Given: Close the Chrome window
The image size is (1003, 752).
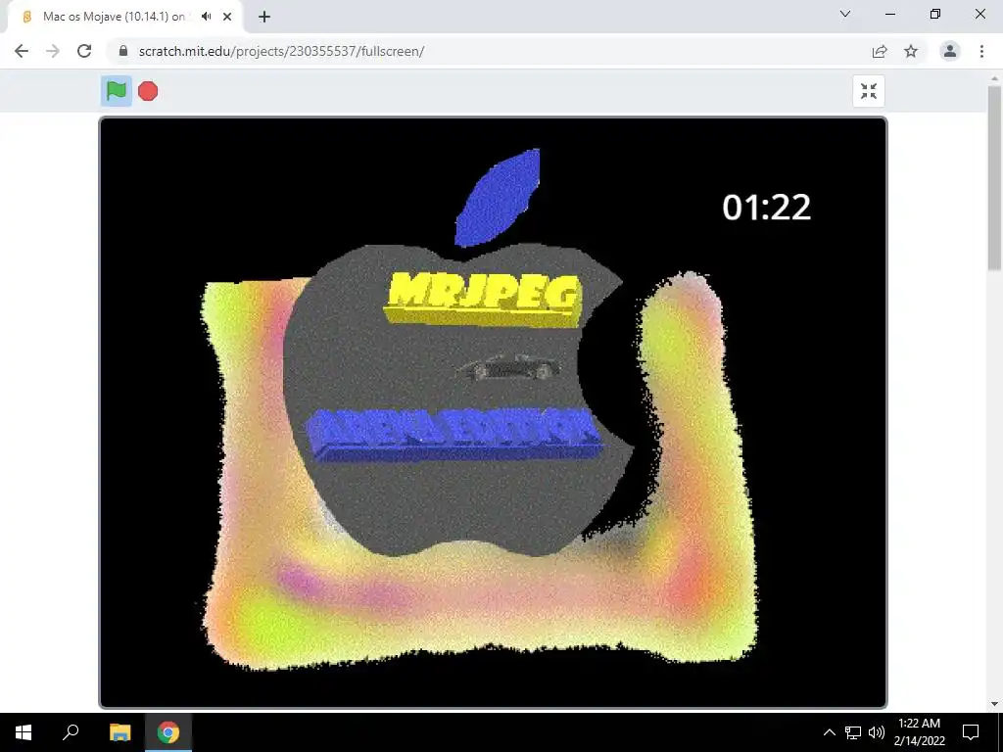Looking at the screenshot, I should tap(979, 14).
